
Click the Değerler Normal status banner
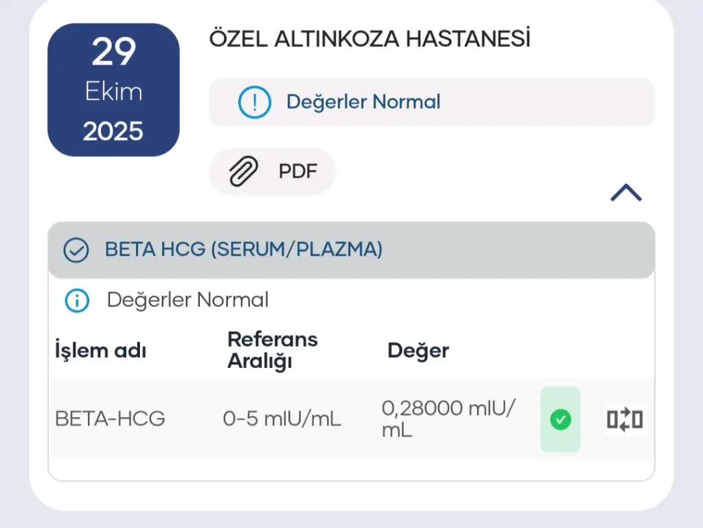point(432,102)
